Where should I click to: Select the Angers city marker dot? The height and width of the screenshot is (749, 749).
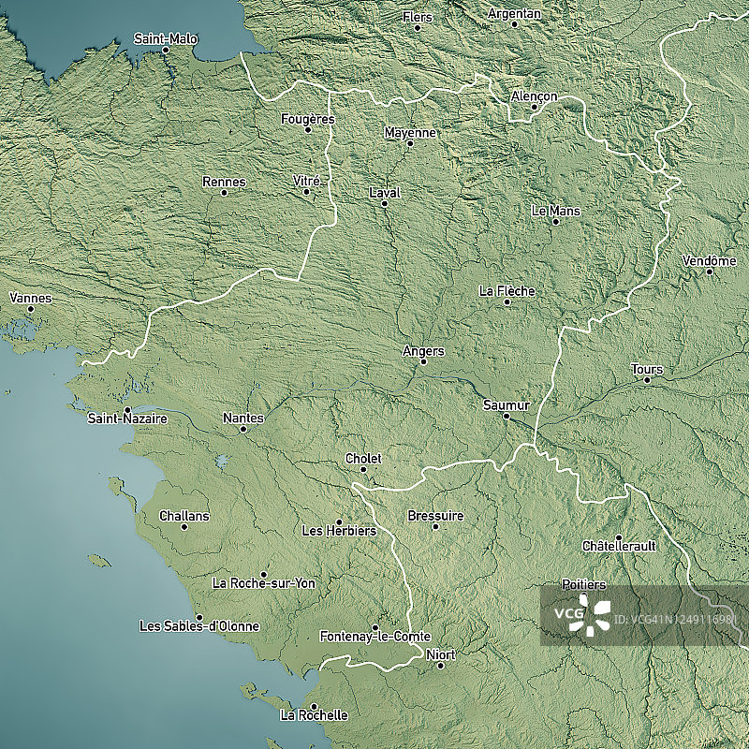coord(423,361)
